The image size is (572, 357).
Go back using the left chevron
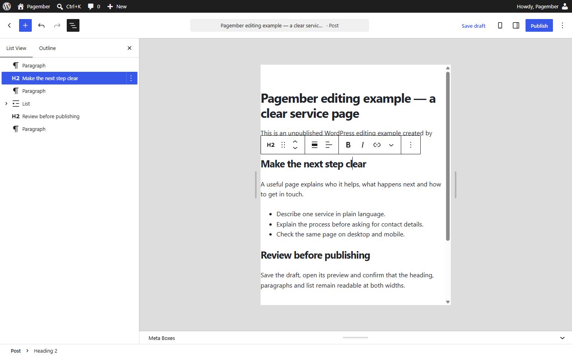pyautogui.click(x=10, y=25)
